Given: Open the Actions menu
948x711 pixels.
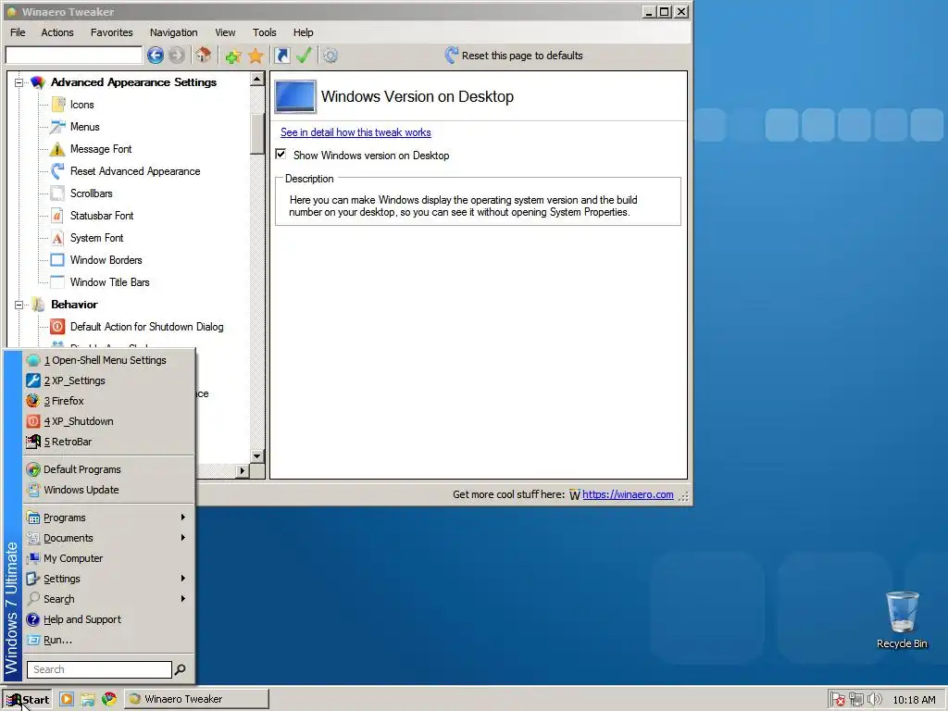Looking at the screenshot, I should pyautogui.click(x=57, y=32).
